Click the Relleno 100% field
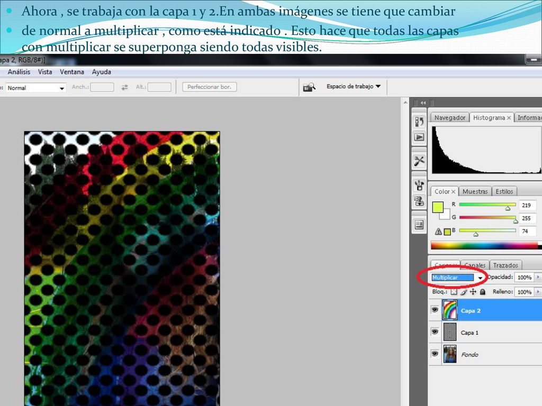The width and height of the screenshot is (542, 406). pos(525,292)
